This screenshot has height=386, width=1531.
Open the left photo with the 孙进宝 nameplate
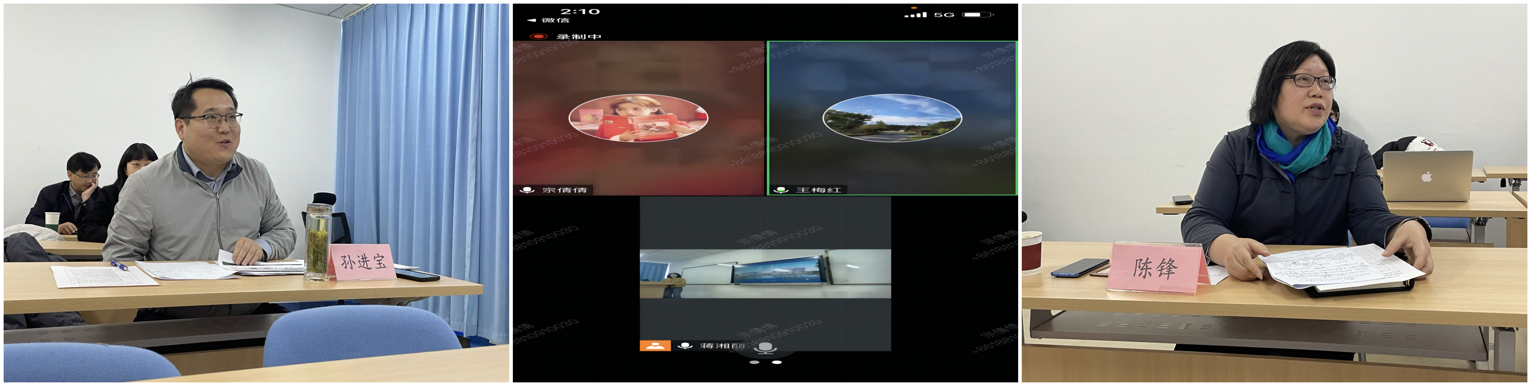pos(256,193)
